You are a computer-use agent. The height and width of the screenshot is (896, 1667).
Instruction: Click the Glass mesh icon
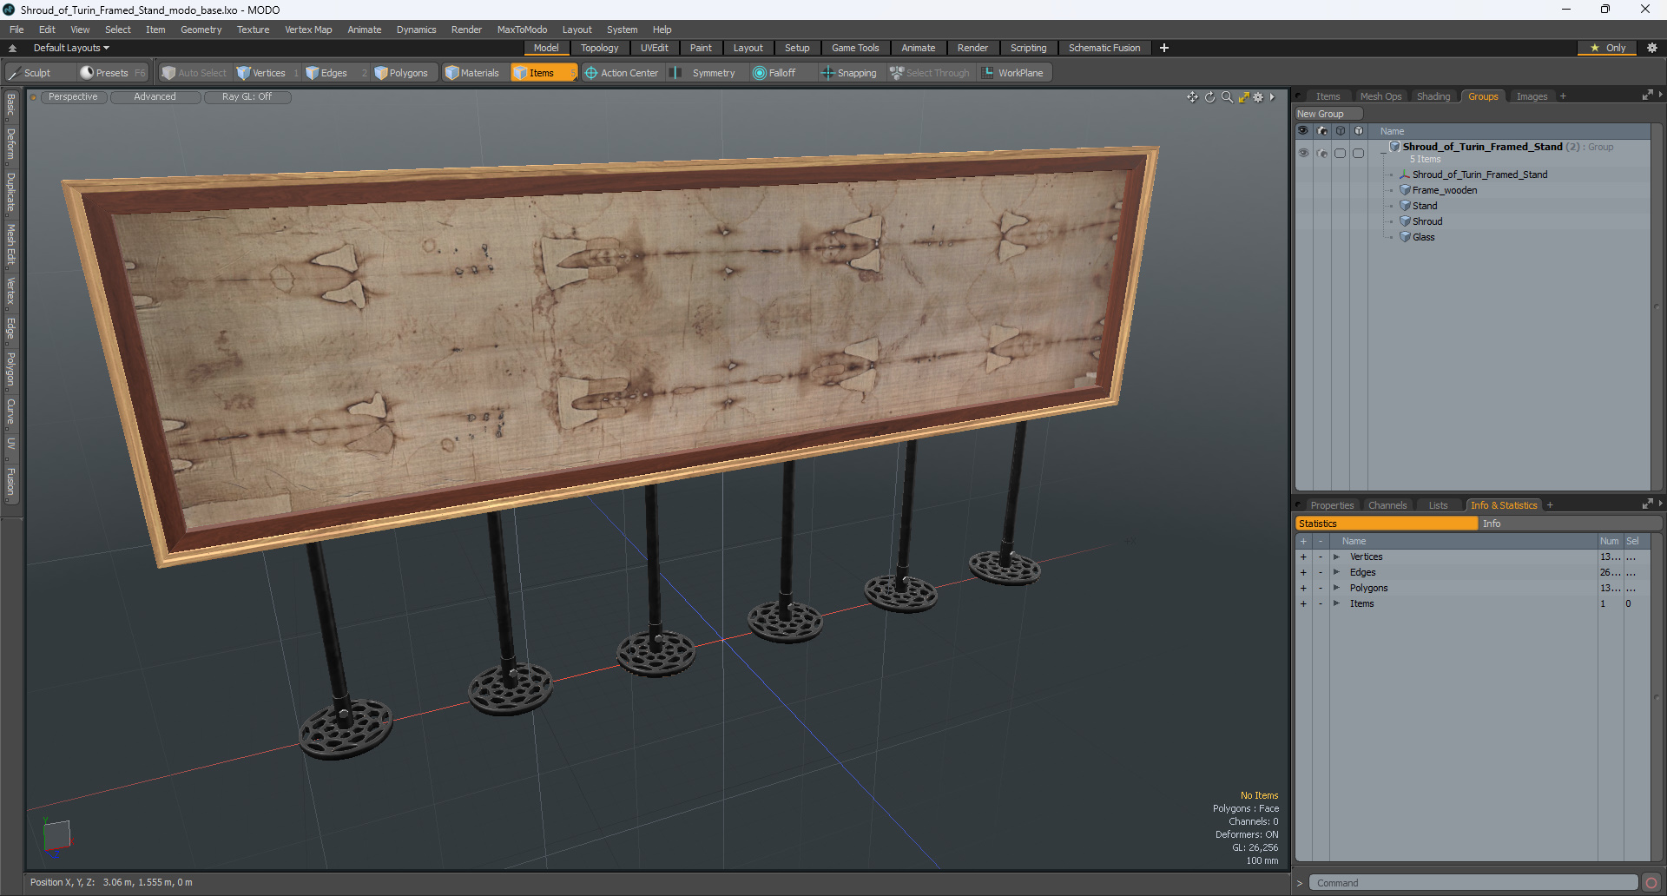[1405, 237]
